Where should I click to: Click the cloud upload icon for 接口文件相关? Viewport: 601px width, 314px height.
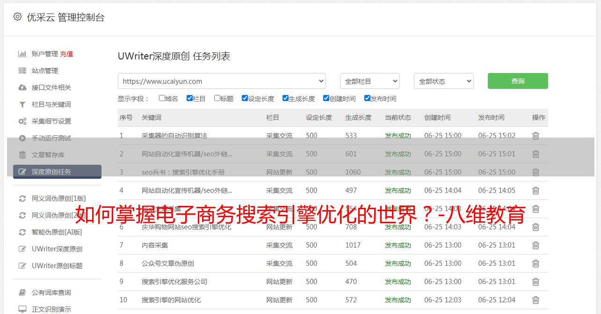[x=22, y=88]
